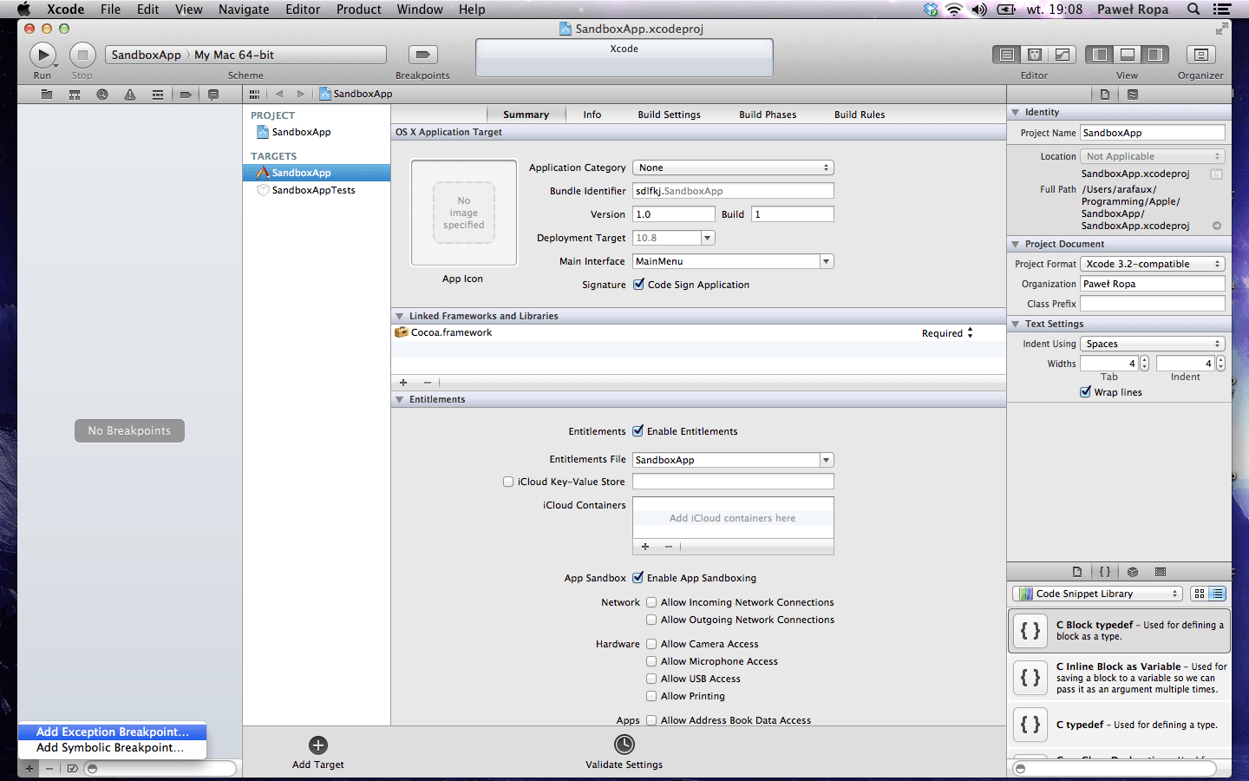1249x781 pixels.
Task: Open the Project Format dropdown
Action: 1153,264
